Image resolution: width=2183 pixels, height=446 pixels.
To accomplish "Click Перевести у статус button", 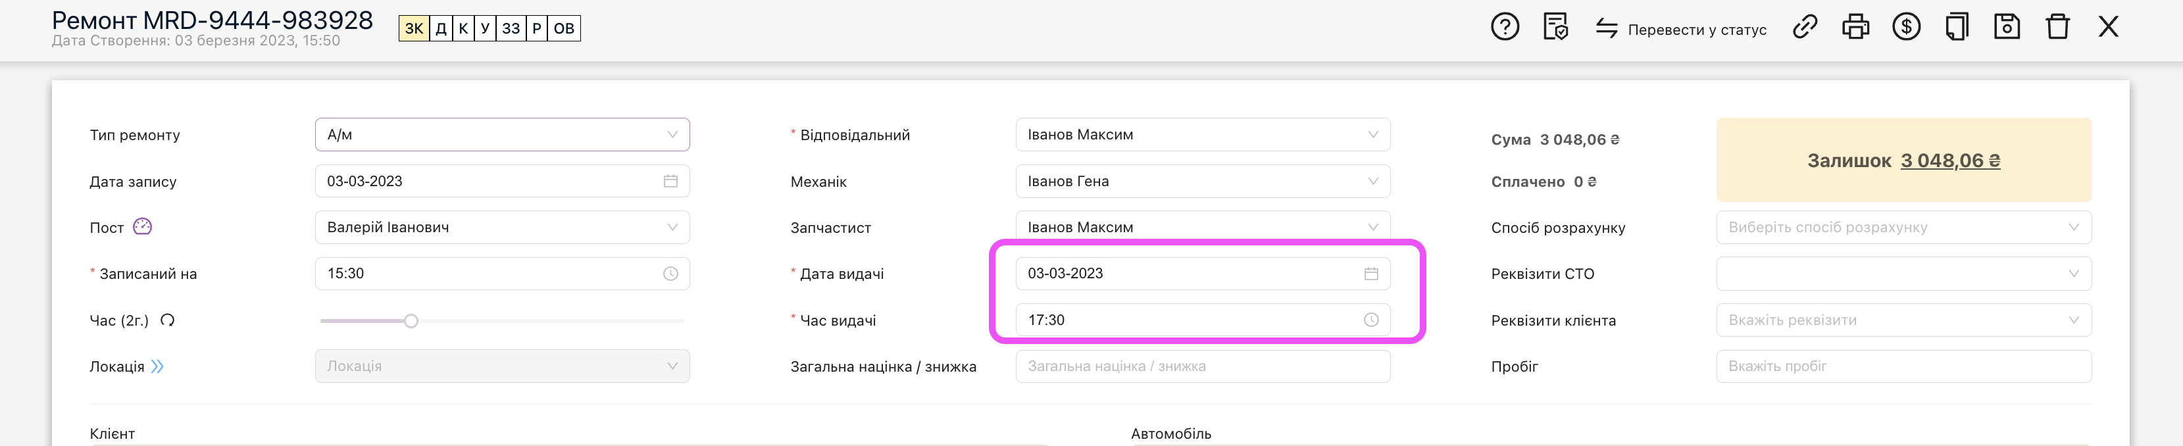I will tap(1681, 29).
